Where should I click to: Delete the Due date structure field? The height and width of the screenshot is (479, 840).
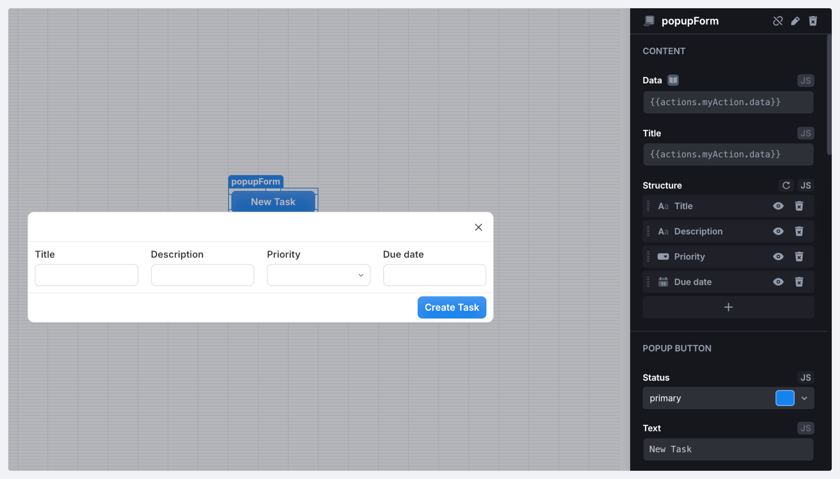point(799,282)
